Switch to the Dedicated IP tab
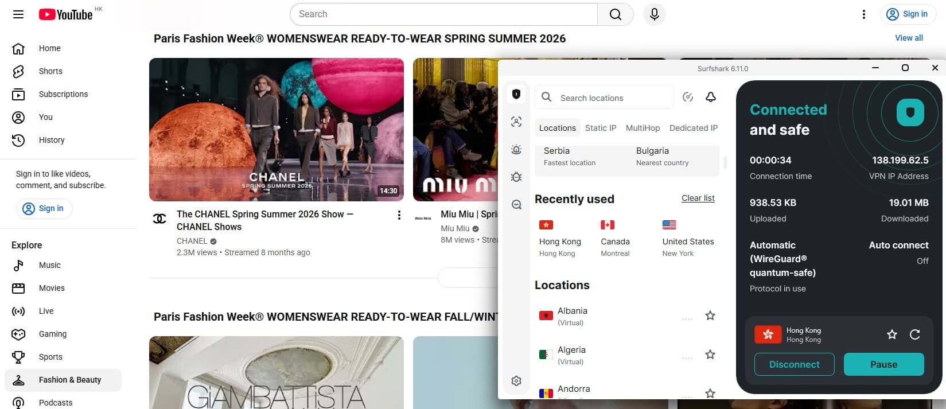Viewport: 946px width, 409px height. (x=693, y=128)
